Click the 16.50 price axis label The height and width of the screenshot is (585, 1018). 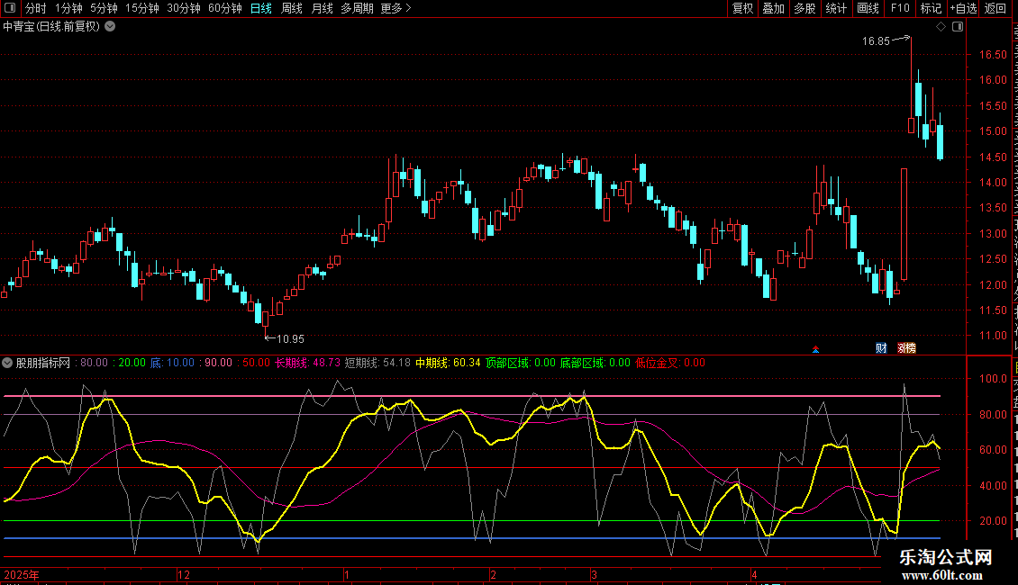coord(993,55)
